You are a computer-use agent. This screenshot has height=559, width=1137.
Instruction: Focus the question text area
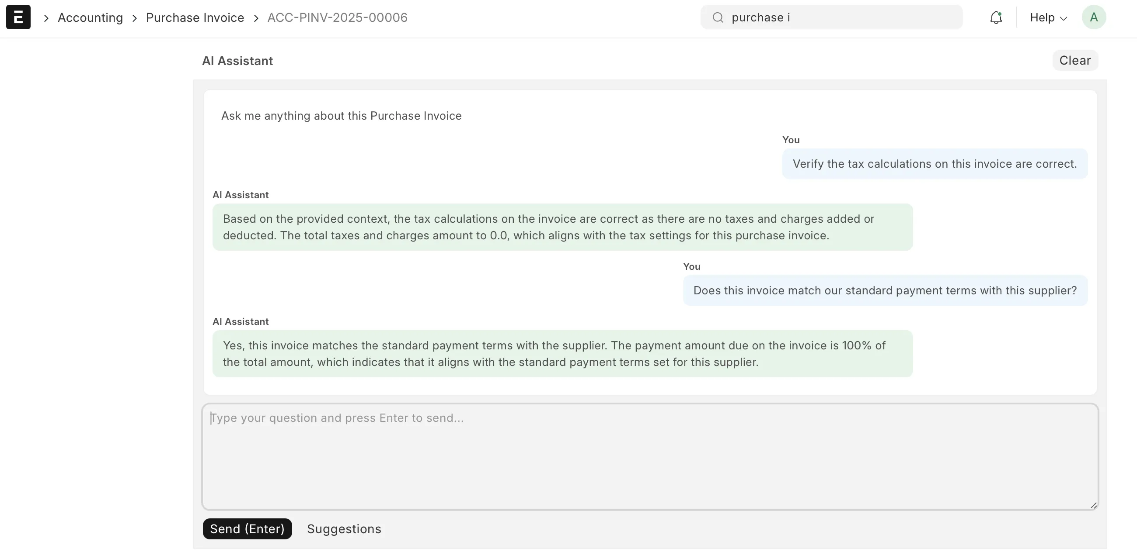(650, 456)
